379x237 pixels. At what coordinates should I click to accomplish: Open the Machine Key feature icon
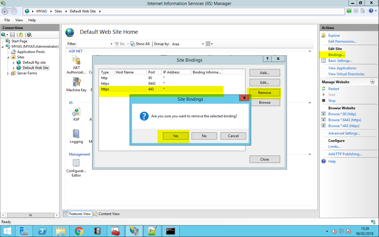(x=76, y=83)
